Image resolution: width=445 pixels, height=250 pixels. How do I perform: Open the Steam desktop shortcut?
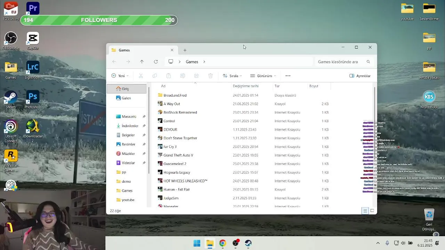pyautogui.click(x=11, y=100)
